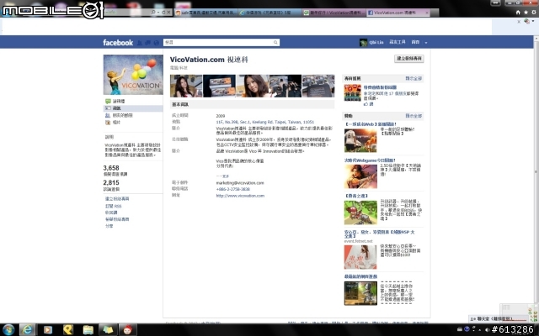The height and width of the screenshot is (336, 539).
Task: Click the browser vertical scrollbar
Action: [x=536, y=171]
